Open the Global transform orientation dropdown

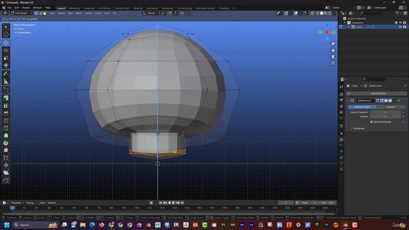[151, 13]
